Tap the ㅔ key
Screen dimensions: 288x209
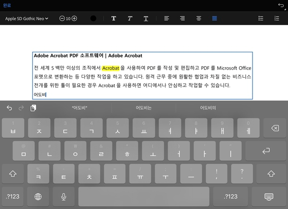pyautogui.click(x=248, y=128)
